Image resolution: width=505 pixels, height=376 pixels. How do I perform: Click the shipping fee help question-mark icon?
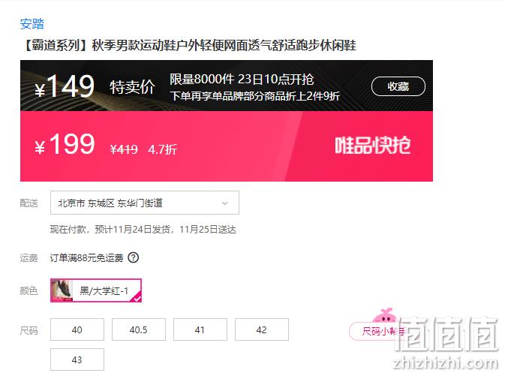click(x=134, y=257)
